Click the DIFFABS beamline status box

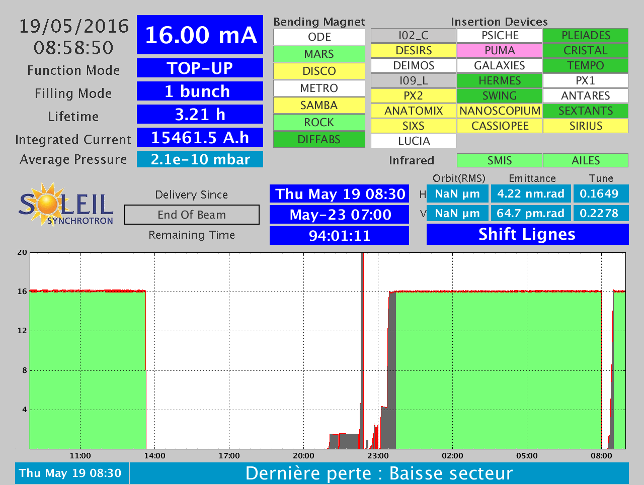click(319, 139)
